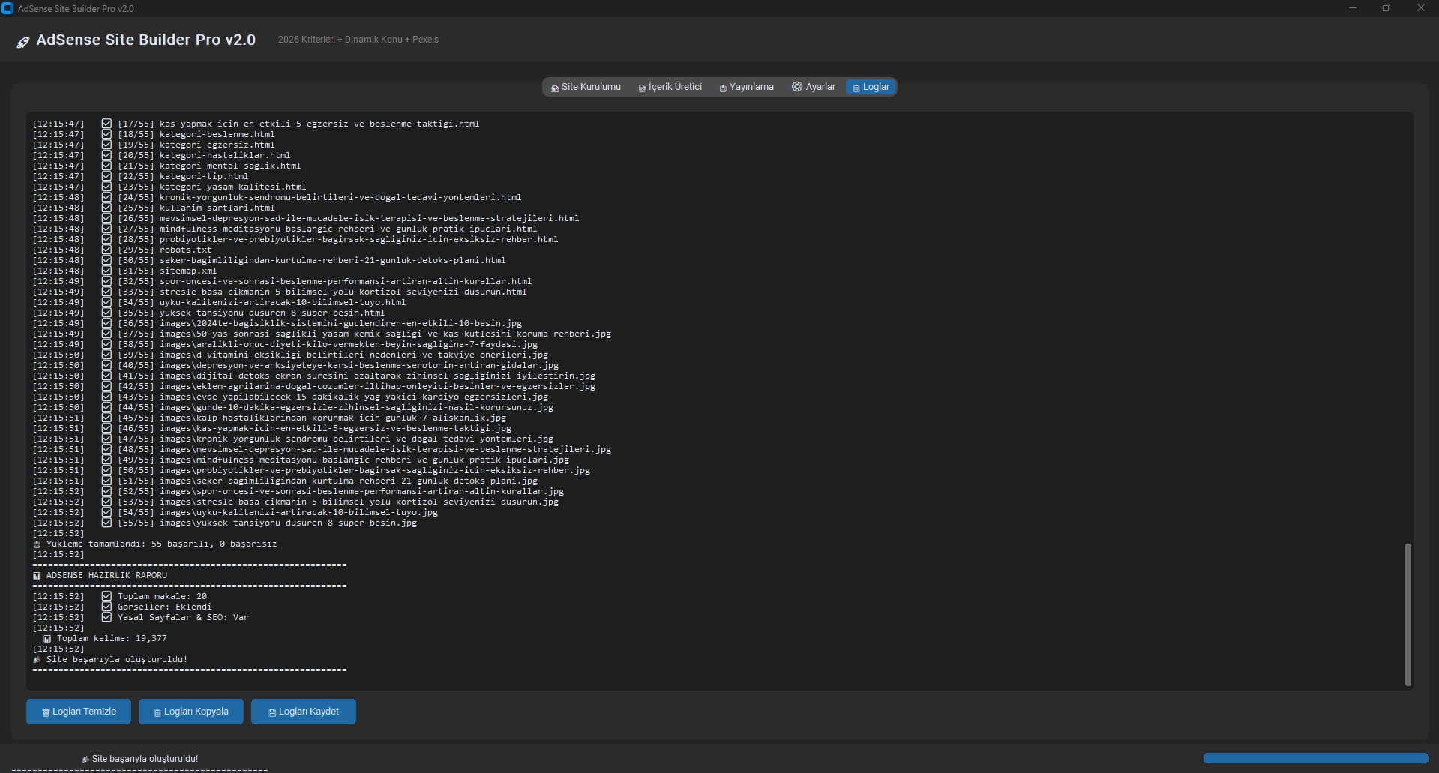Click the icon beside Toplam kelime: 19,377
The image size is (1439, 773).
pyautogui.click(x=47, y=639)
